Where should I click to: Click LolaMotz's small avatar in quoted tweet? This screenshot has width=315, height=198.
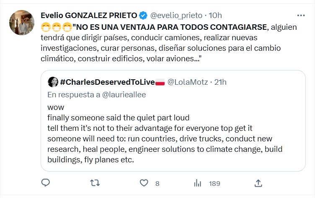(x=53, y=82)
